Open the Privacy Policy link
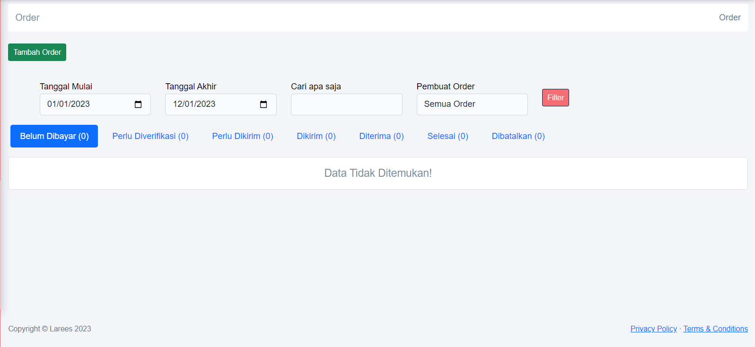 [653, 329]
